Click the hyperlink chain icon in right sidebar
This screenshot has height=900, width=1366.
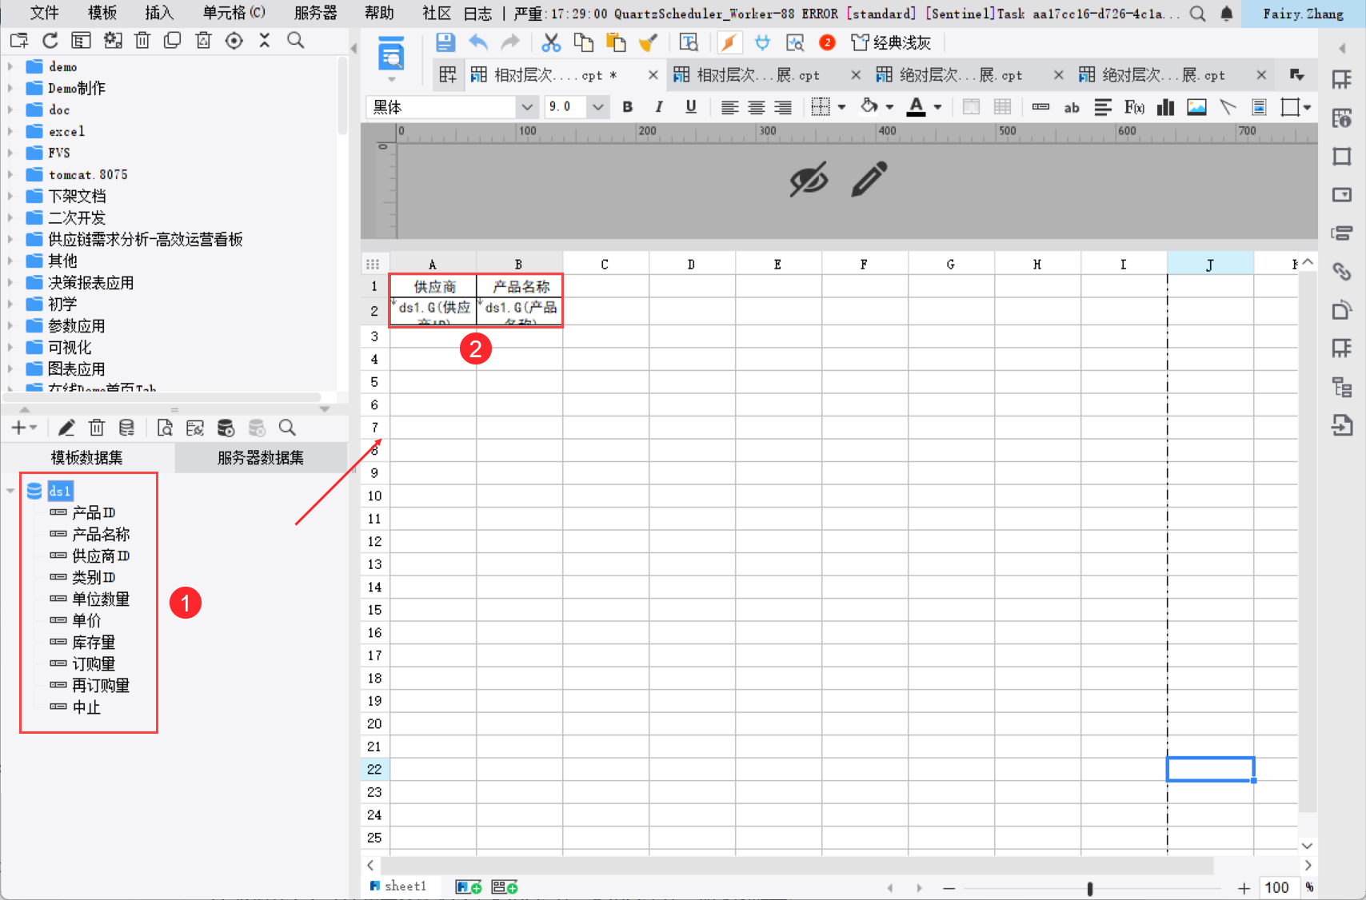pyautogui.click(x=1341, y=272)
